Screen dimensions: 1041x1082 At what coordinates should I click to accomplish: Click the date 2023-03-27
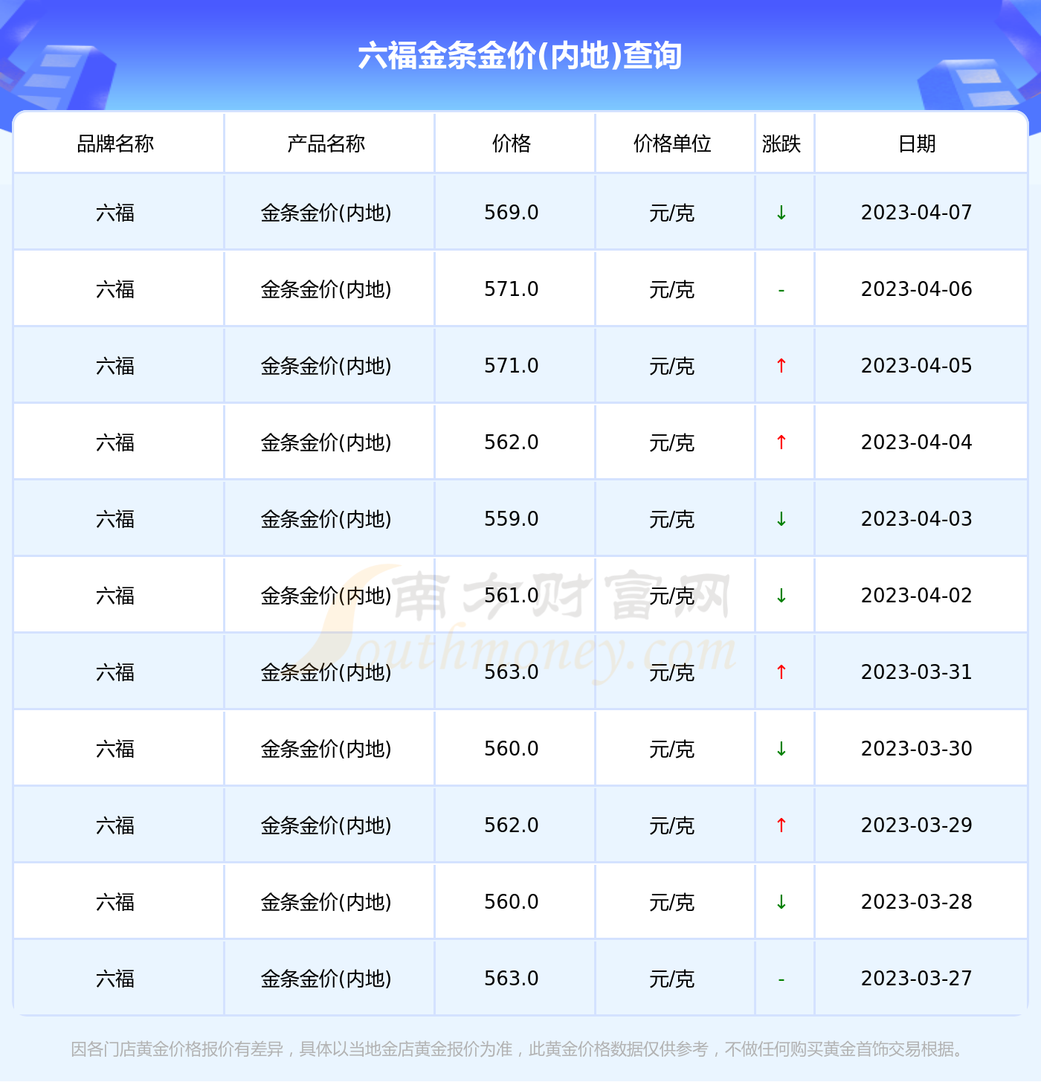[917, 979]
